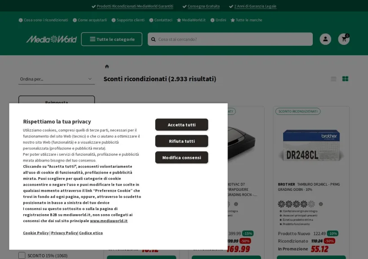This screenshot has height=259, width=368.
Task: Go to MediaWorld.it link
Action: coord(191,20)
